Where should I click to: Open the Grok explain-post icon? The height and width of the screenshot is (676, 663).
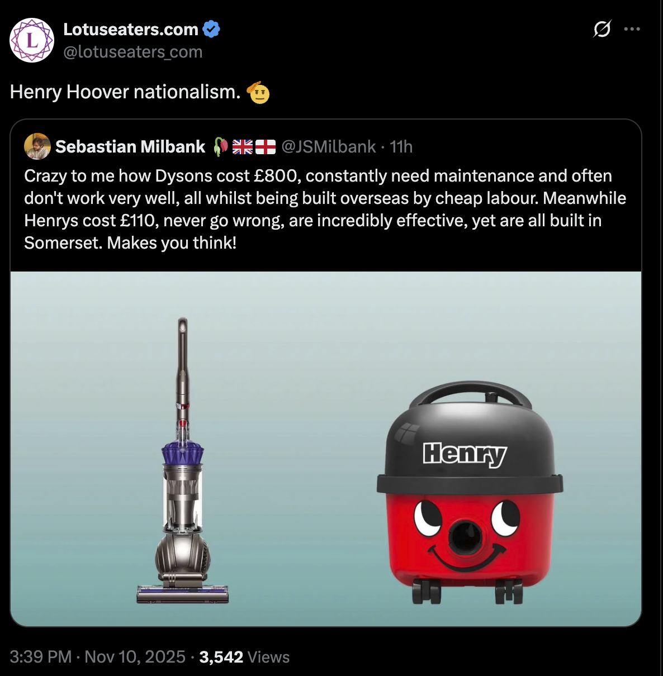coord(602,28)
